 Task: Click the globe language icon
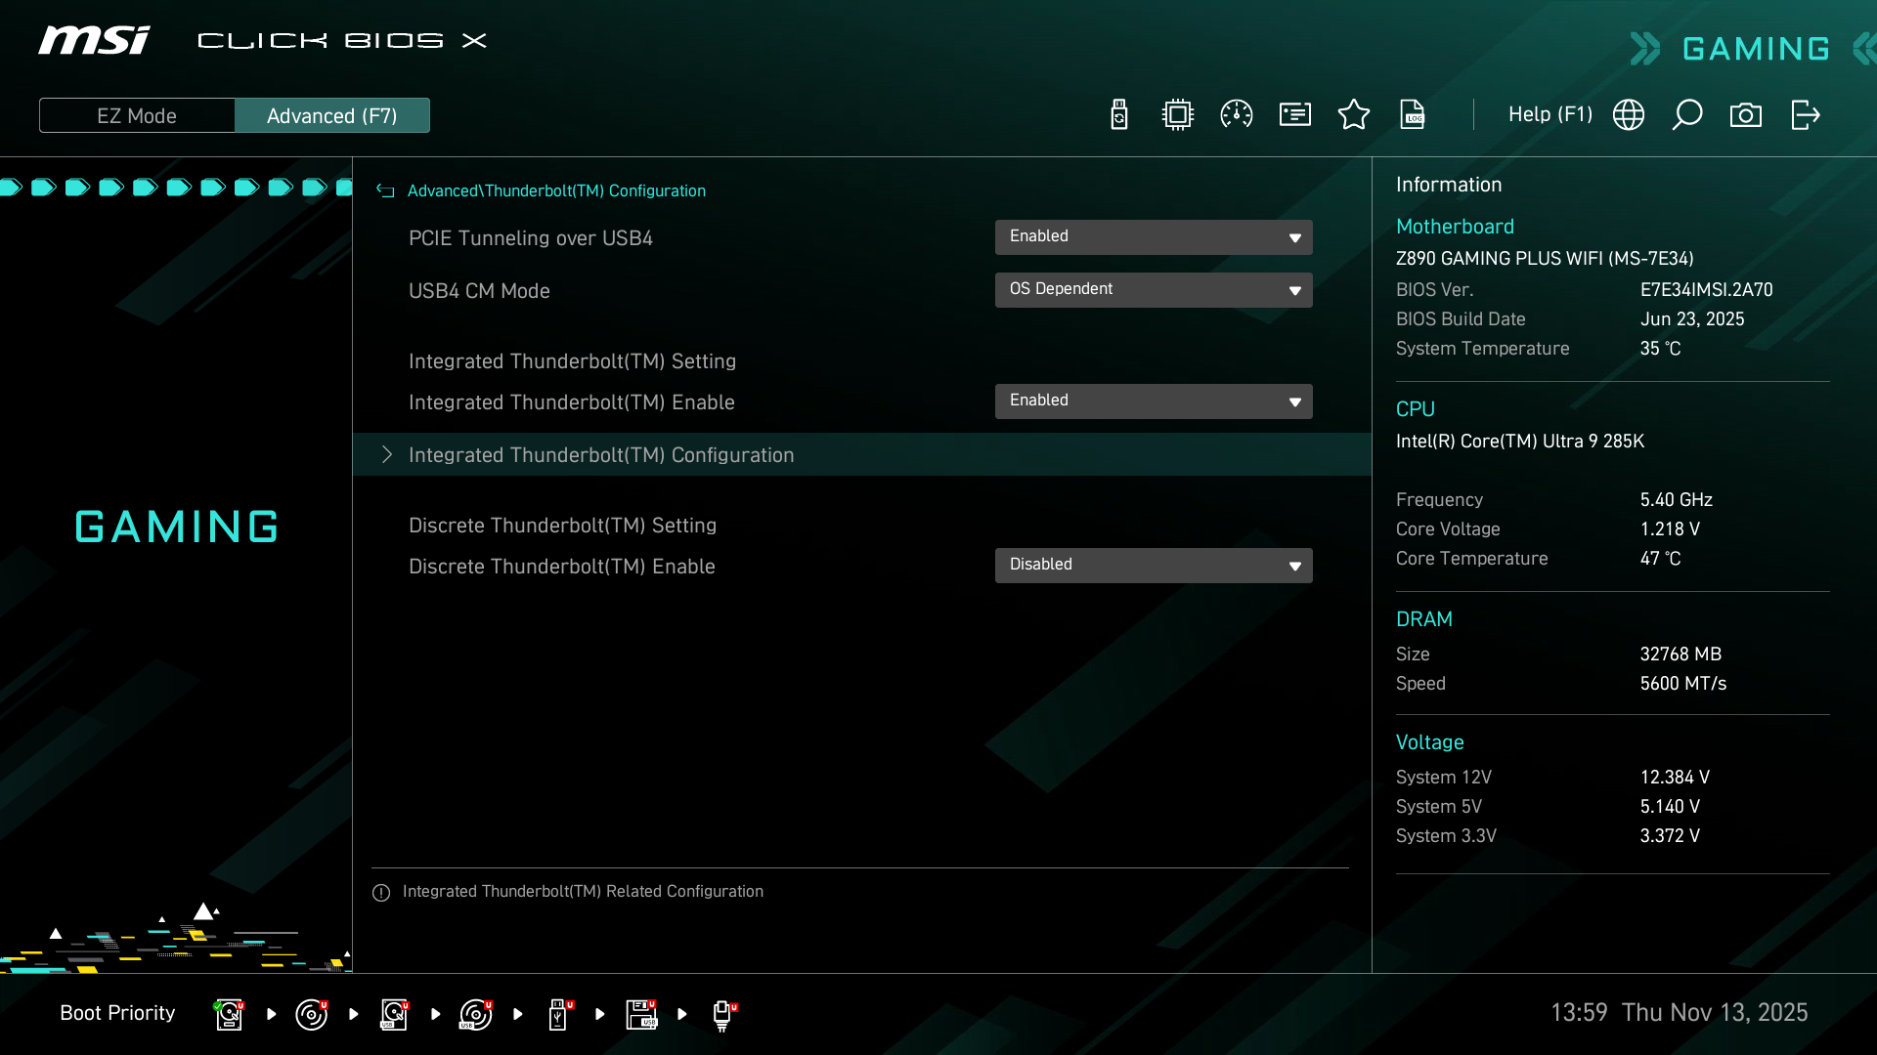tap(1629, 115)
